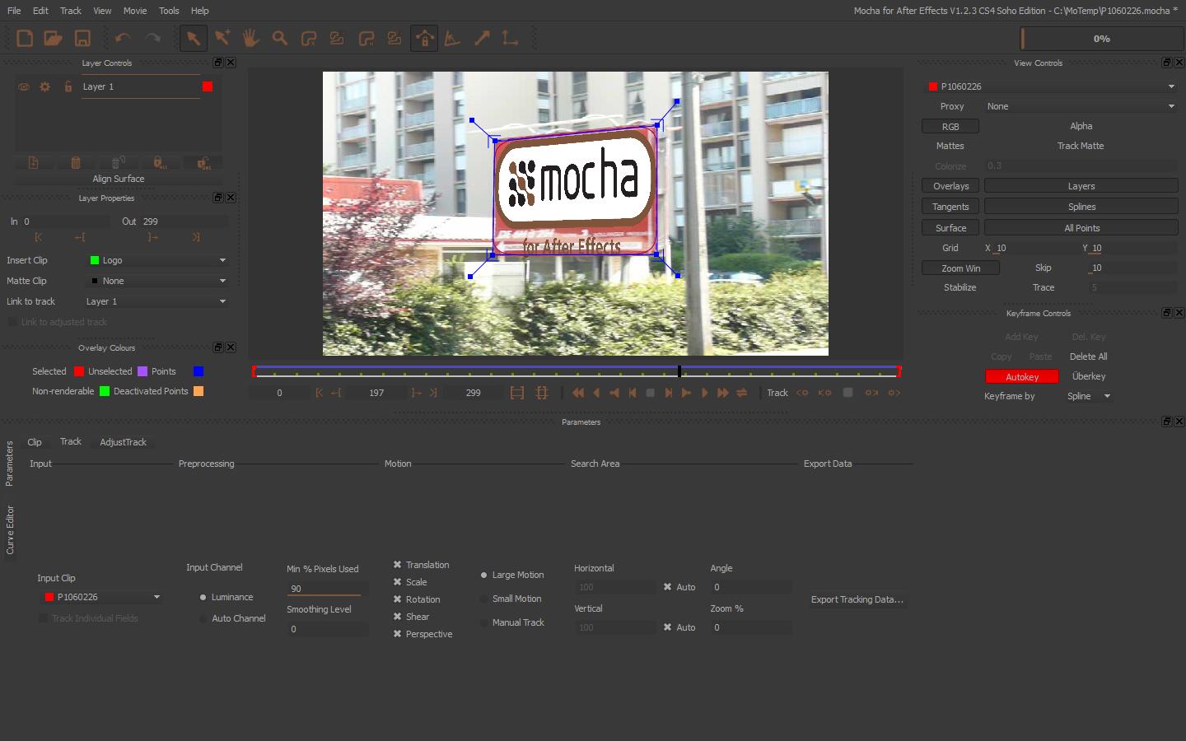Click the Delete All keyframes button

tap(1088, 357)
